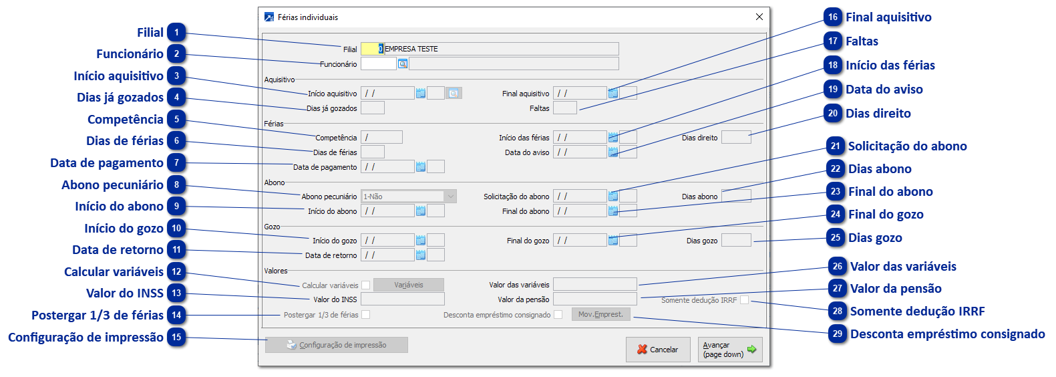Image resolution: width=1056 pixels, height=377 pixels.
Task: Open calendar for Início das férias
Action: point(613,138)
